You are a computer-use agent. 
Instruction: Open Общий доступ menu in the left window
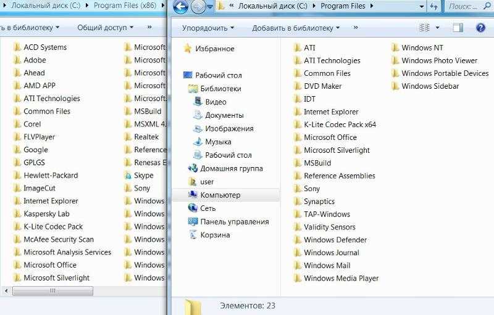[x=105, y=28]
